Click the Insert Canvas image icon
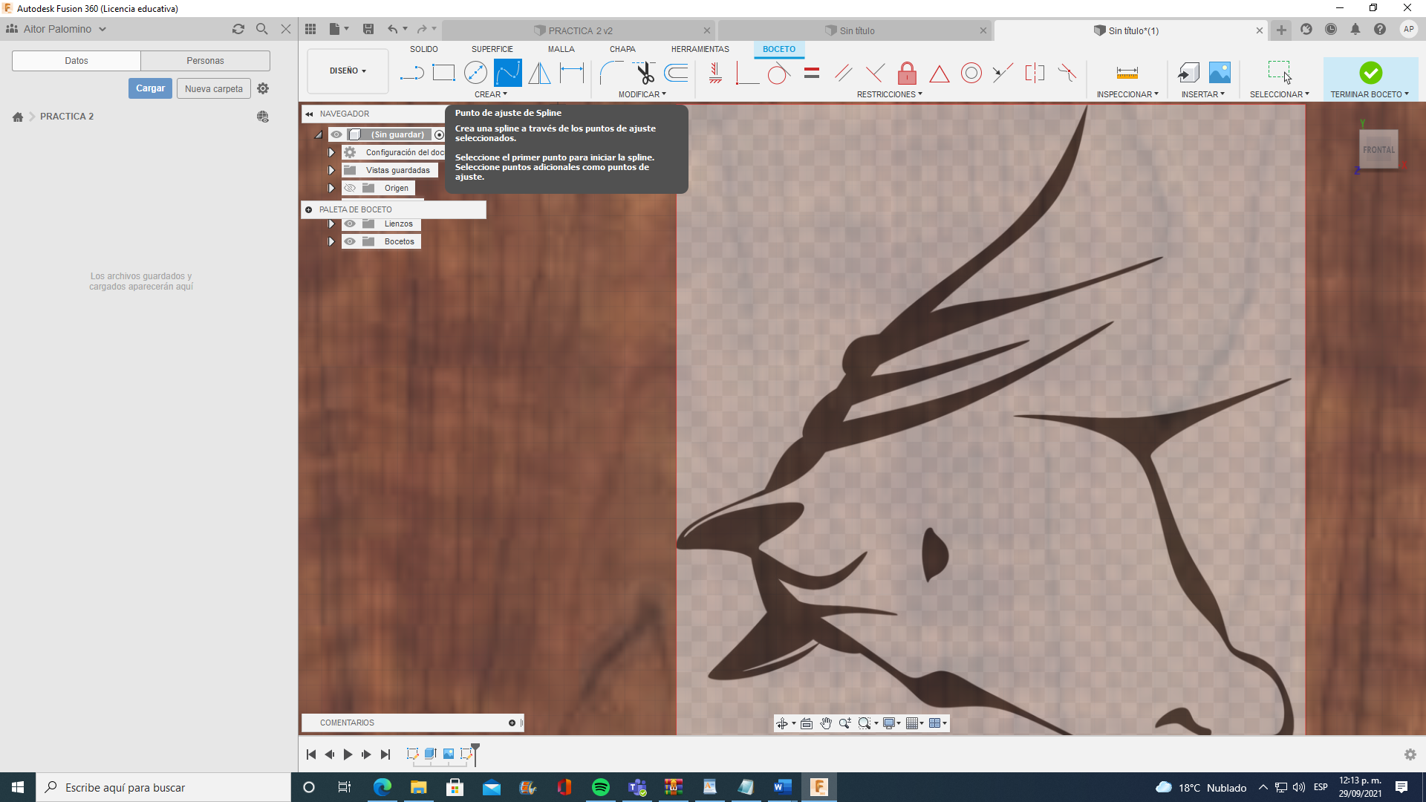 (x=1220, y=73)
